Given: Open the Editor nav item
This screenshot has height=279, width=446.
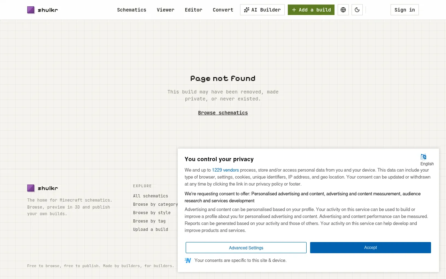Looking at the screenshot, I should point(193,10).
